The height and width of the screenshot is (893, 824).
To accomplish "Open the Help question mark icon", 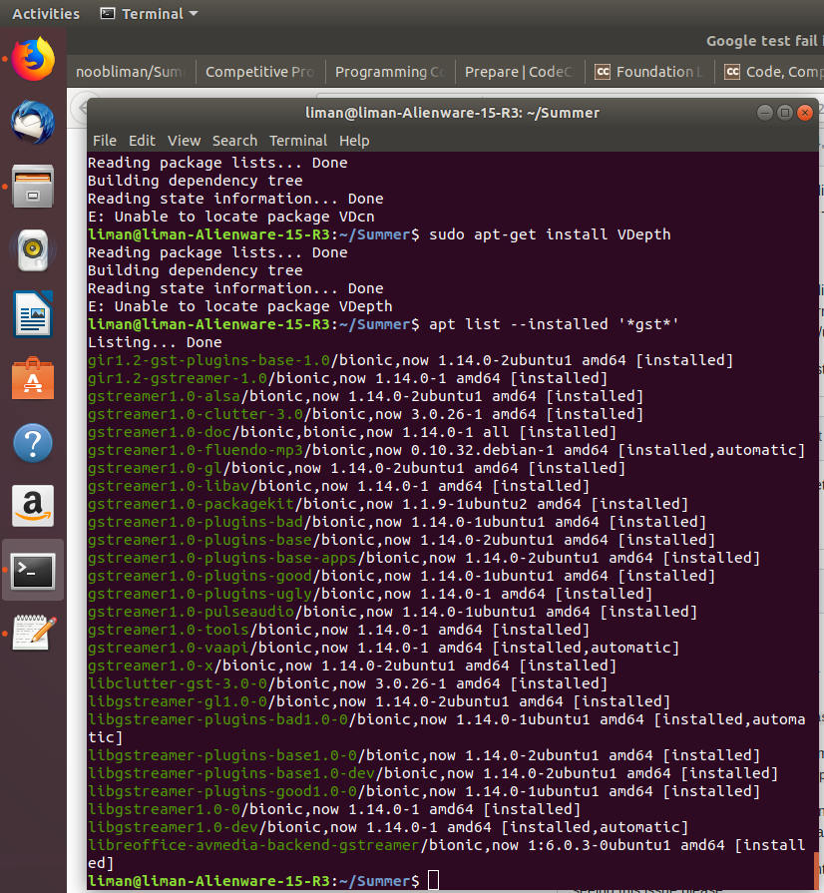I will click(33, 443).
